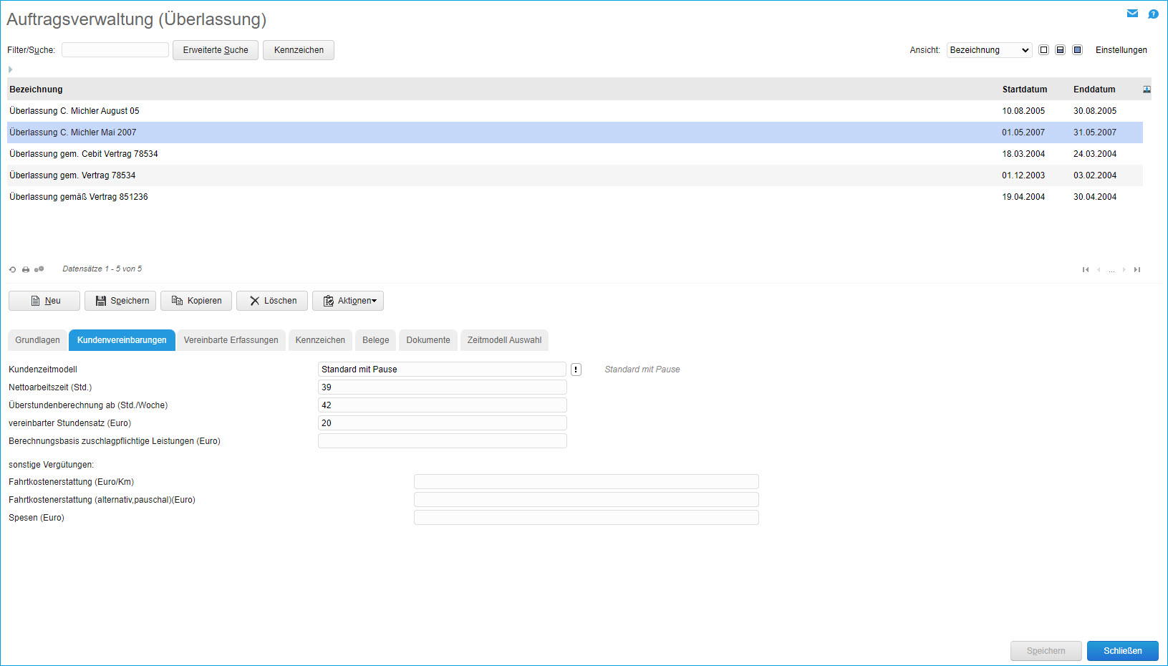Screen dimensions: 1168x666
Task: Click the blue Schließen button
Action: point(1122,651)
